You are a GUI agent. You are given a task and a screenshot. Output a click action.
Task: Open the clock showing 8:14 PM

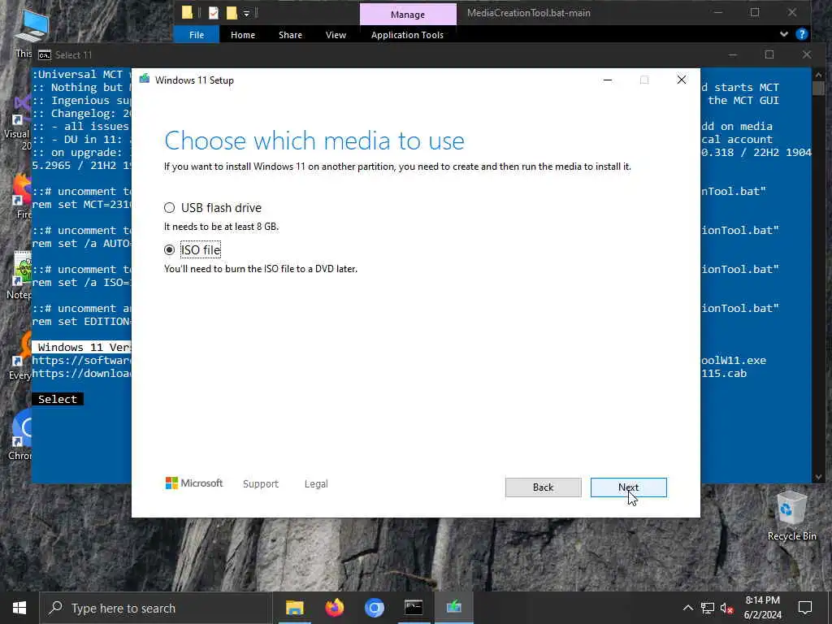(762, 608)
